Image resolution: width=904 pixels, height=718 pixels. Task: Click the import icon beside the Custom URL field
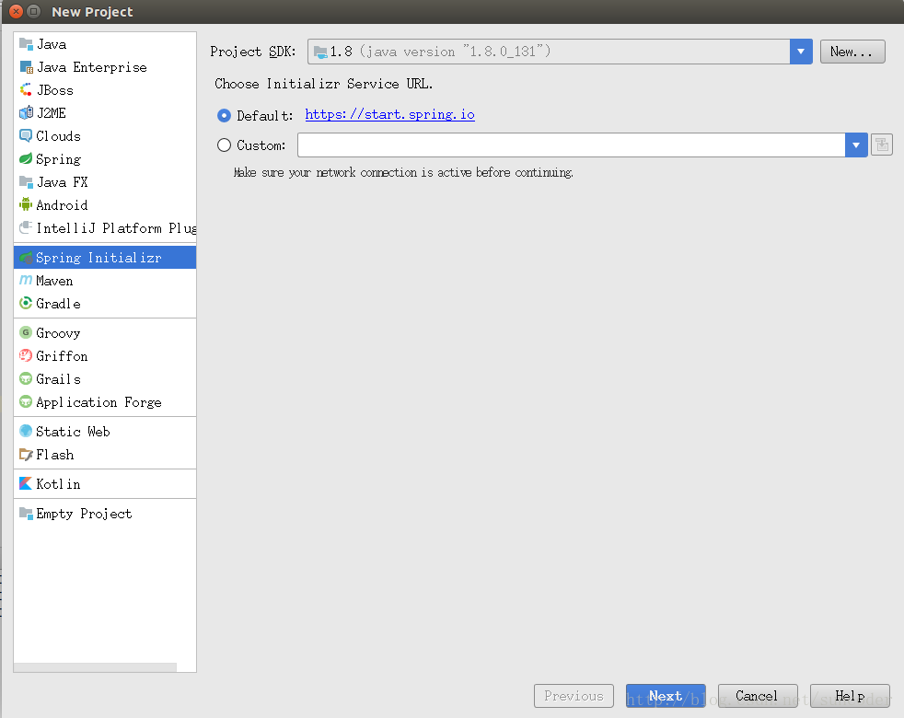(x=882, y=145)
